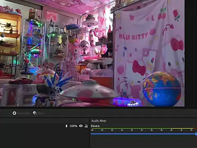Screen dimensions: 197x148
Task: Click the Audio Mixer panel title
Action: pyautogui.click(x=99, y=121)
